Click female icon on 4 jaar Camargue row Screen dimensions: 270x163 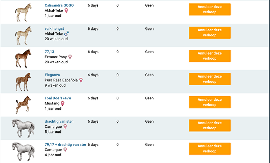pos(65,150)
